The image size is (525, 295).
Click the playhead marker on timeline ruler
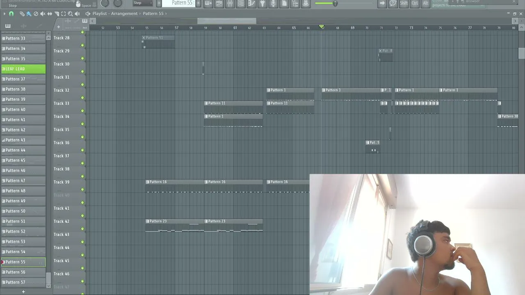coord(322,27)
